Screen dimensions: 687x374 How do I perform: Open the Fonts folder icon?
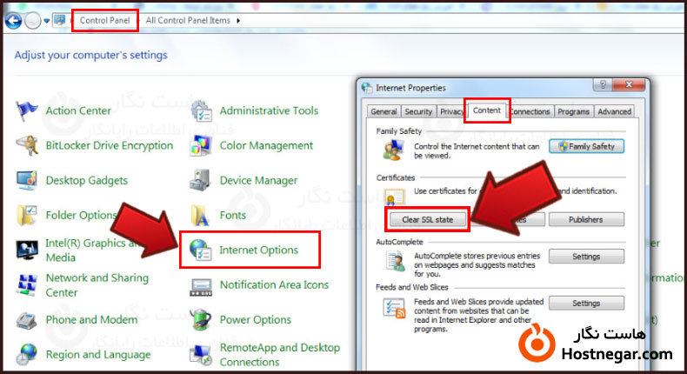[202, 215]
